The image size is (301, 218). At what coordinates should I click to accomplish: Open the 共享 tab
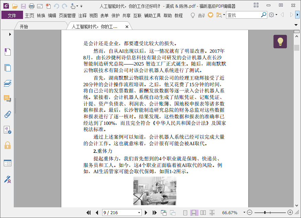point(126,16)
